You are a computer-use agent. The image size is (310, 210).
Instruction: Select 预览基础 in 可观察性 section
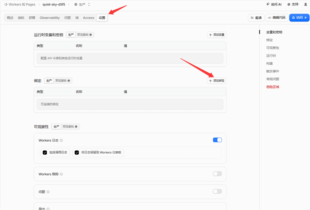pyautogui.click(x=68, y=126)
